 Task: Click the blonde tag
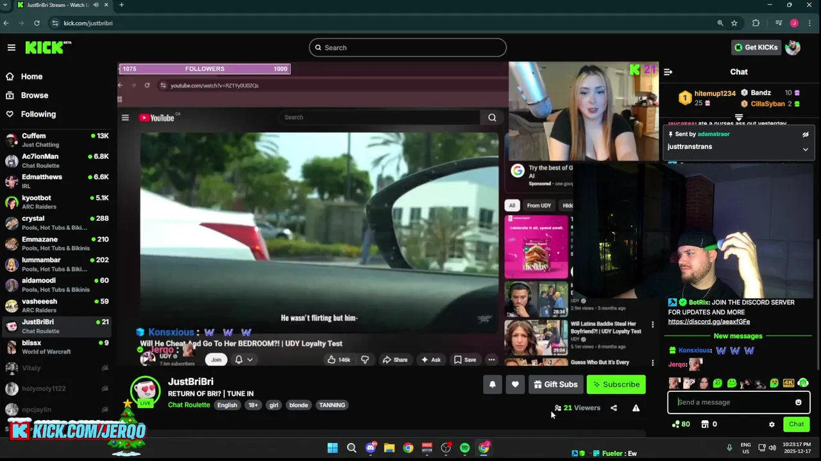click(x=298, y=405)
